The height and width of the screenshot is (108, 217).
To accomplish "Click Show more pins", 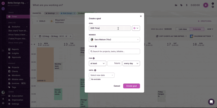I will (15, 43).
